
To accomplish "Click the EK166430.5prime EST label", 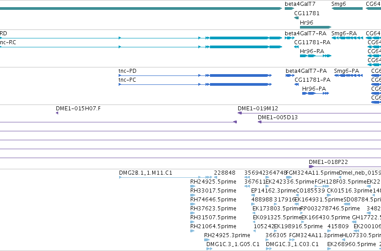I will pos(325,218).
